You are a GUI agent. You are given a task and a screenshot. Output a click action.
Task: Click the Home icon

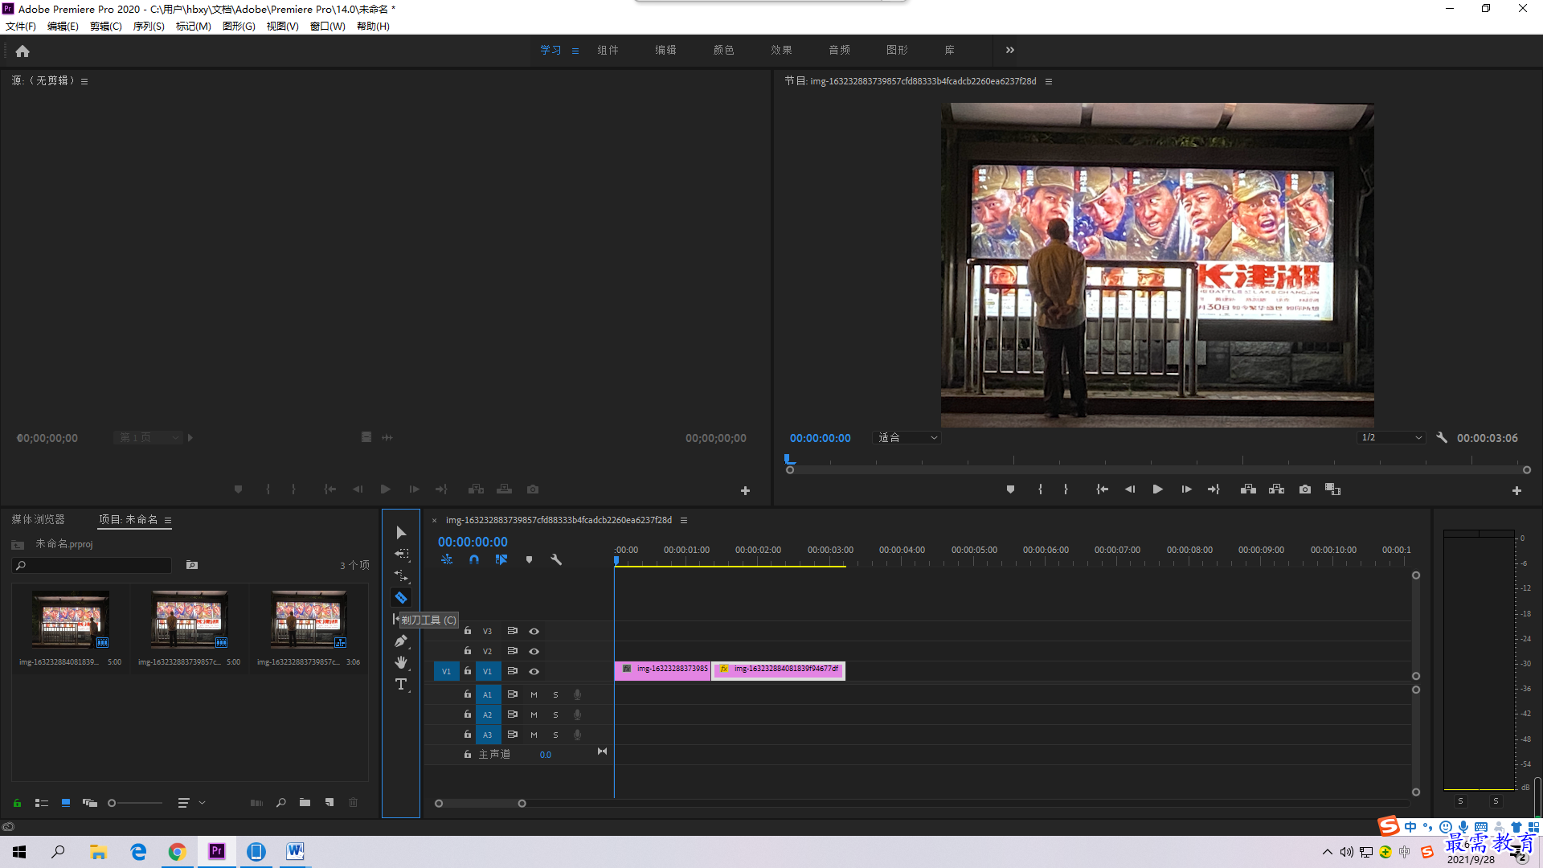click(x=23, y=51)
